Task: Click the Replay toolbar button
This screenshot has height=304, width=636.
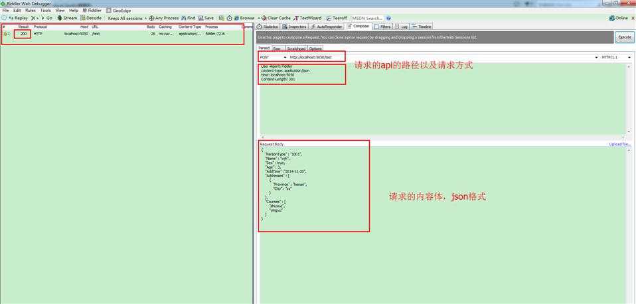Action: point(18,18)
